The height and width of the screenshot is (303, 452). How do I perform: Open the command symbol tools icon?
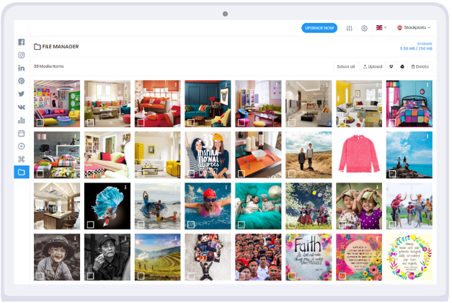pyautogui.click(x=22, y=159)
